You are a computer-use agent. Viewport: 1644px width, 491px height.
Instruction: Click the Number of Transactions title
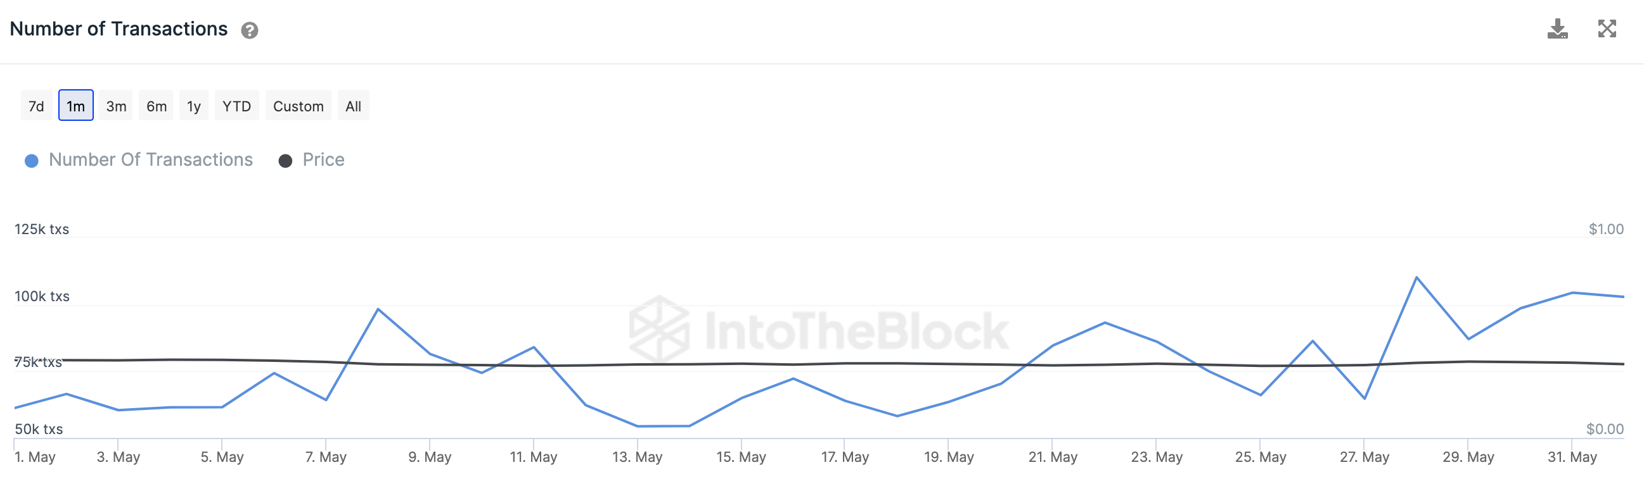tap(119, 29)
